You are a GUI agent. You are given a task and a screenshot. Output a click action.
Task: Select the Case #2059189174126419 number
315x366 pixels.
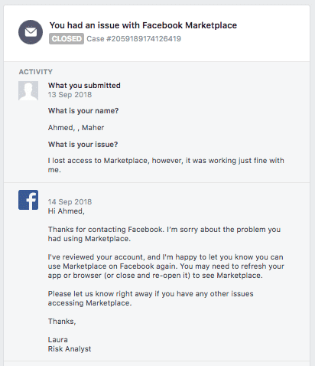(x=134, y=39)
